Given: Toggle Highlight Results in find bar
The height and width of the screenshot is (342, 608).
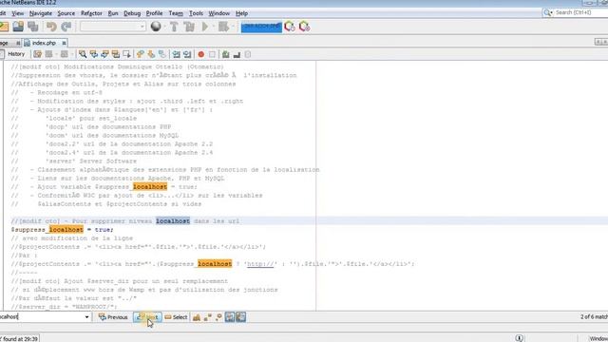Looking at the screenshot, I should pos(230,317).
